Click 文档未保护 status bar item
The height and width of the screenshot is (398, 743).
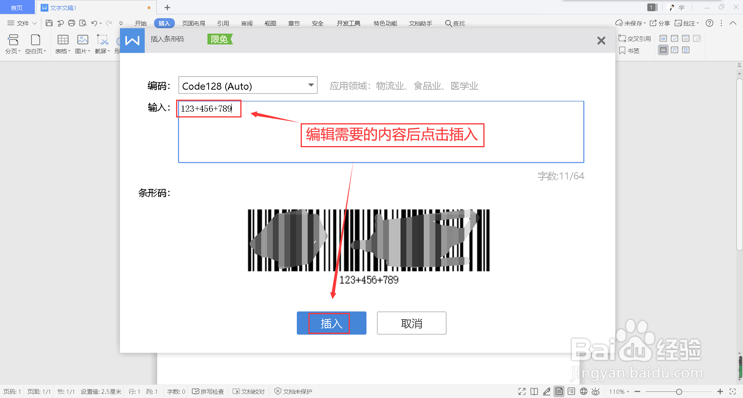tap(293, 391)
